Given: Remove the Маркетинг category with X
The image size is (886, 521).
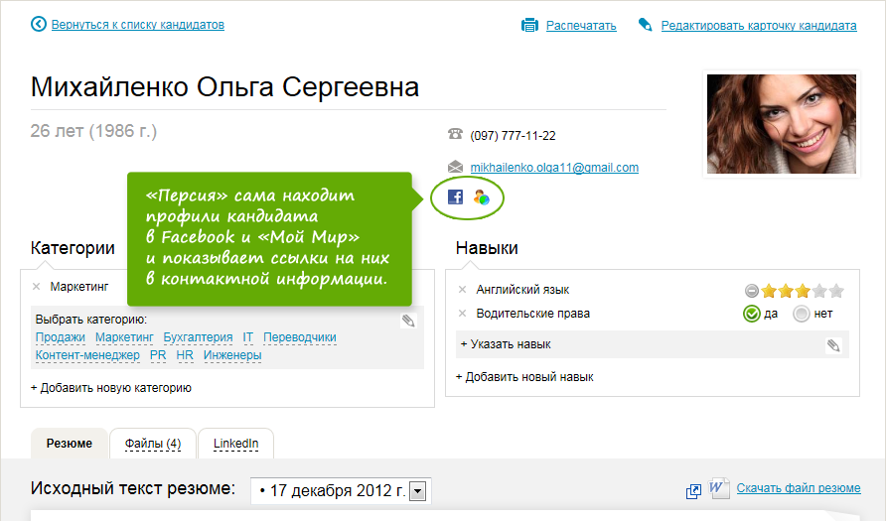Looking at the screenshot, I should 37,287.
